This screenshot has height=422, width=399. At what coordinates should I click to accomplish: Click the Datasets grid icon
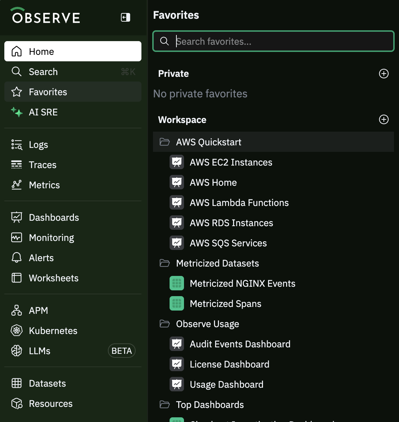click(17, 383)
